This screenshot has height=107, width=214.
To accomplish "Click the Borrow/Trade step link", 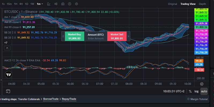I will click(51, 99).
